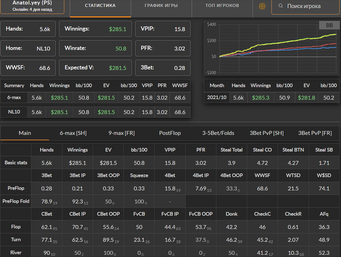Click the Steal BTN value 4.27
Viewport: 341px width, 257px height.
pyautogui.click(x=293, y=163)
